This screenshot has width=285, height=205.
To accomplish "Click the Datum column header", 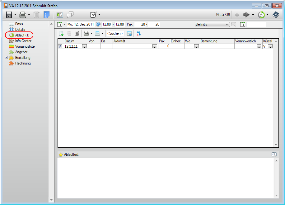I will [x=75, y=41].
